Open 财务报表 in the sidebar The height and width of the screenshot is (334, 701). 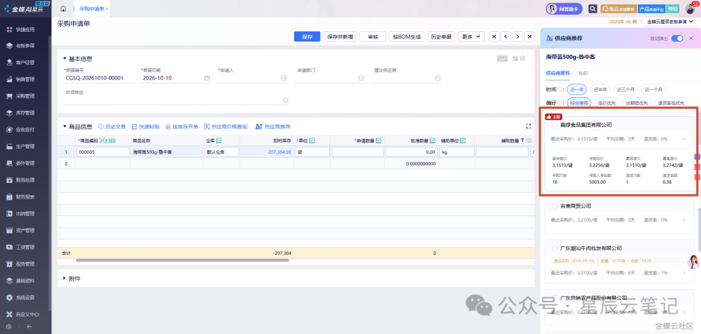[x=27, y=197]
